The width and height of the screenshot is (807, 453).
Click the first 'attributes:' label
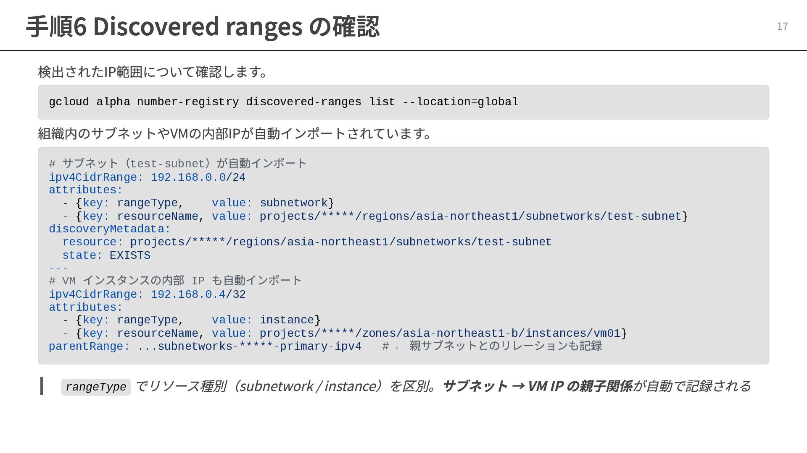click(85, 190)
